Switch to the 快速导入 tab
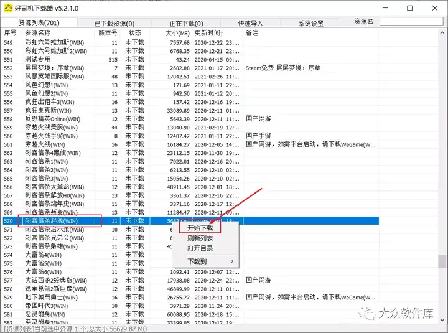Viewport: 448px width, 333px height. pyautogui.click(x=251, y=24)
